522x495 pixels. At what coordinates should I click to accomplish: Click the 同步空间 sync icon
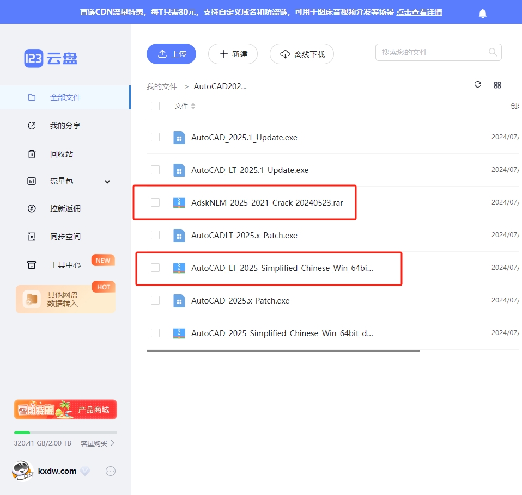pos(32,237)
